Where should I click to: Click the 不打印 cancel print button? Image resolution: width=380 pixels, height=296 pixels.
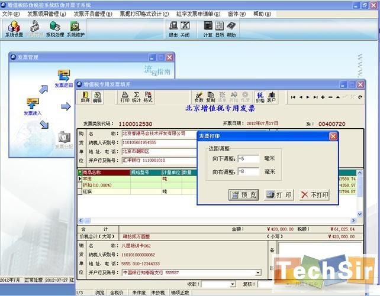(314, 194)
